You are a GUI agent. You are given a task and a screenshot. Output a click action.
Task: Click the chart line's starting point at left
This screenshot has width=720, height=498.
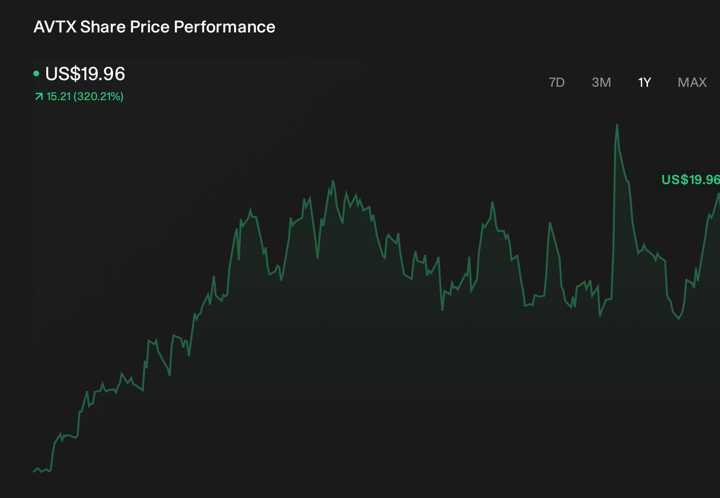34,471
